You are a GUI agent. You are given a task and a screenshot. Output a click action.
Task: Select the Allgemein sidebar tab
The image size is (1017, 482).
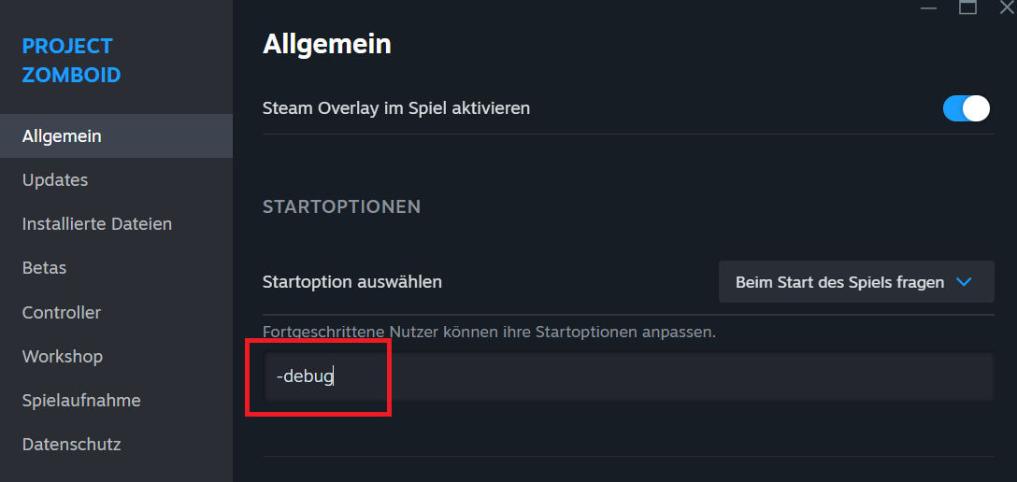click(63, 136)
